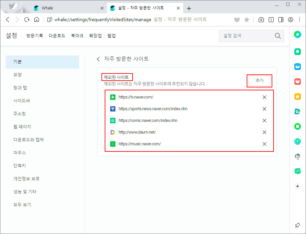Go back using the browser back arrow
The width and height of the screenshot is (306, 234).
tap(7, 19)
